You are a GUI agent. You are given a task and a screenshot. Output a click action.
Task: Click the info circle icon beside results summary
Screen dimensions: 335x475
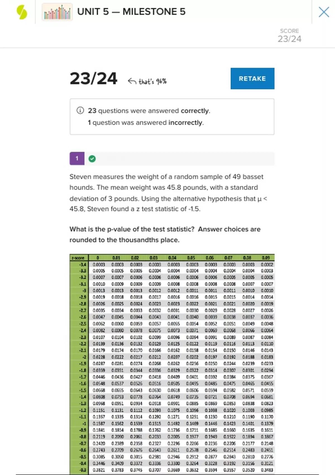point(80,111)
